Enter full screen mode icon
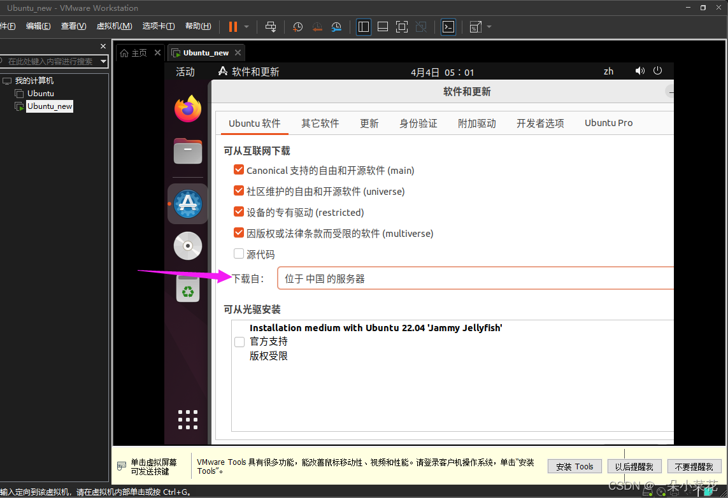The image size is (728, 498). pyautogui.click(x=402, y=27)
